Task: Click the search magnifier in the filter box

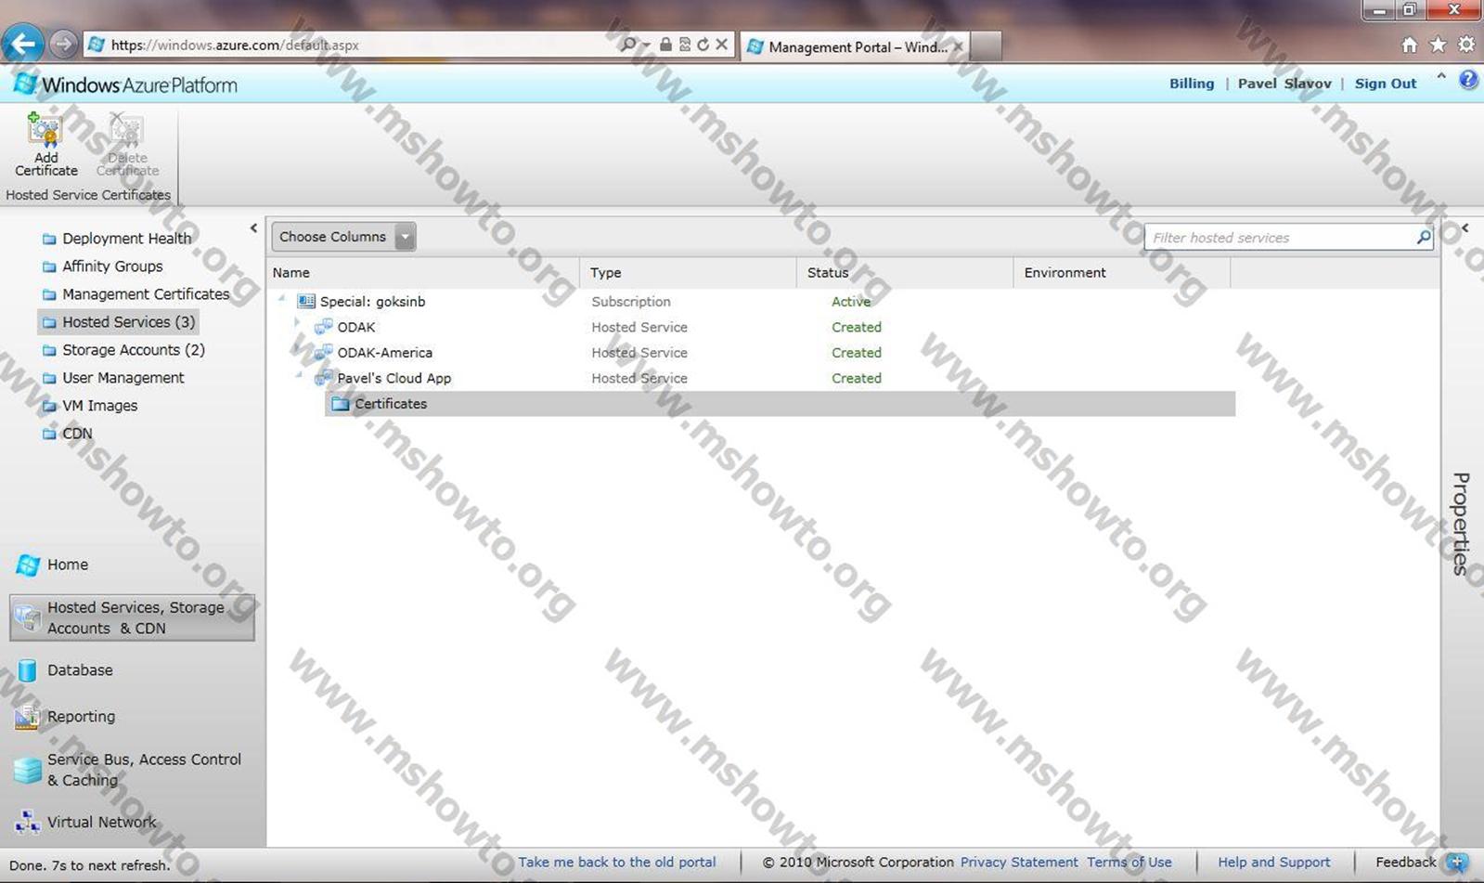Action: [1423, 238]
